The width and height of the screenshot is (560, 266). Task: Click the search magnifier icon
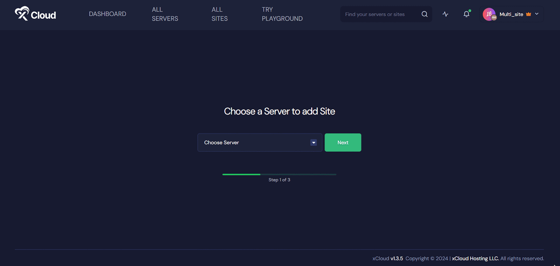tap(424, 14)
